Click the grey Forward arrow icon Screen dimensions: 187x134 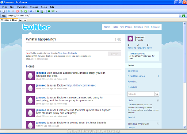click(13, 11)
